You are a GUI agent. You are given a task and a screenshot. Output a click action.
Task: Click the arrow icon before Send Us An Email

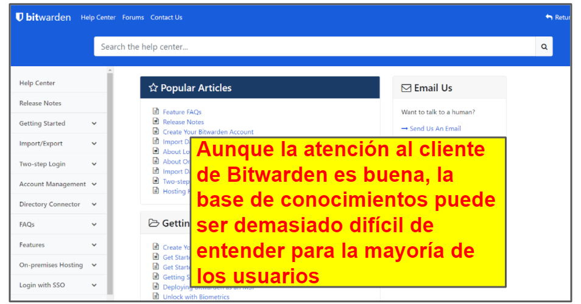click(404, 128)
